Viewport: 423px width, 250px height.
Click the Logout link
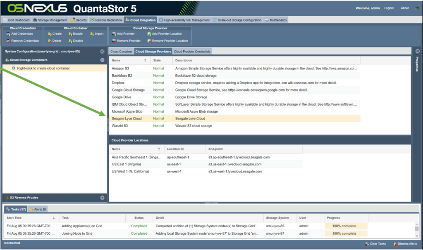coord(389,8)
